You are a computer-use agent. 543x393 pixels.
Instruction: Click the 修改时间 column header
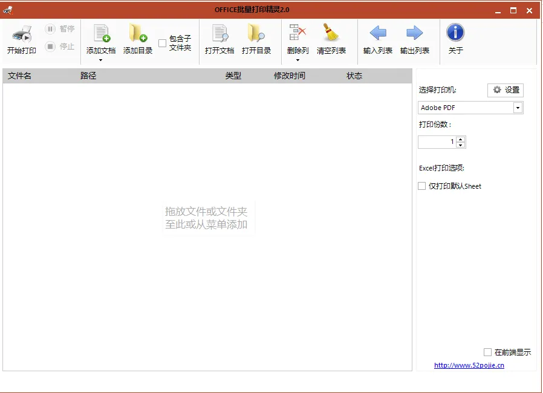click(x=290, y=76)
